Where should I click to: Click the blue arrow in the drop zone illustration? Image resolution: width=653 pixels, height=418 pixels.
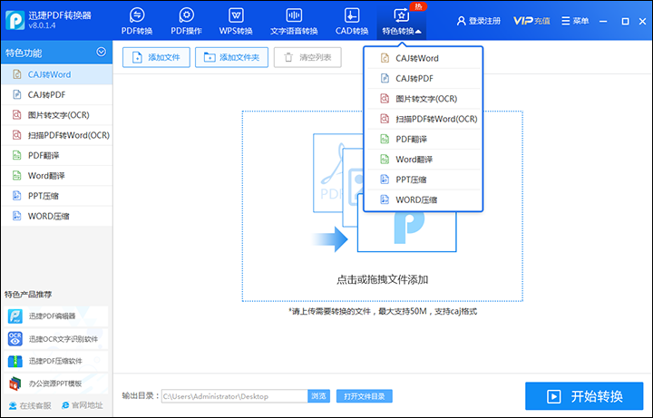click(329, 239)
